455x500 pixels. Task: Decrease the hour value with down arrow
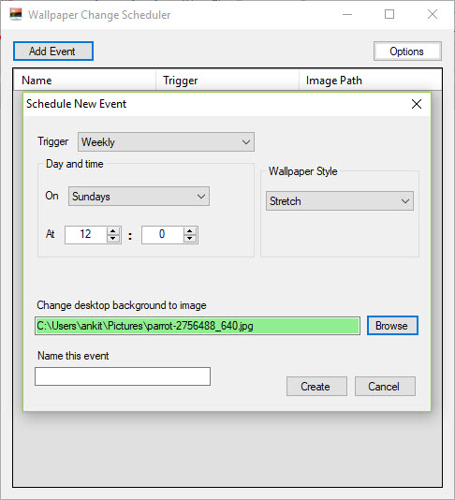click(113, 239)
